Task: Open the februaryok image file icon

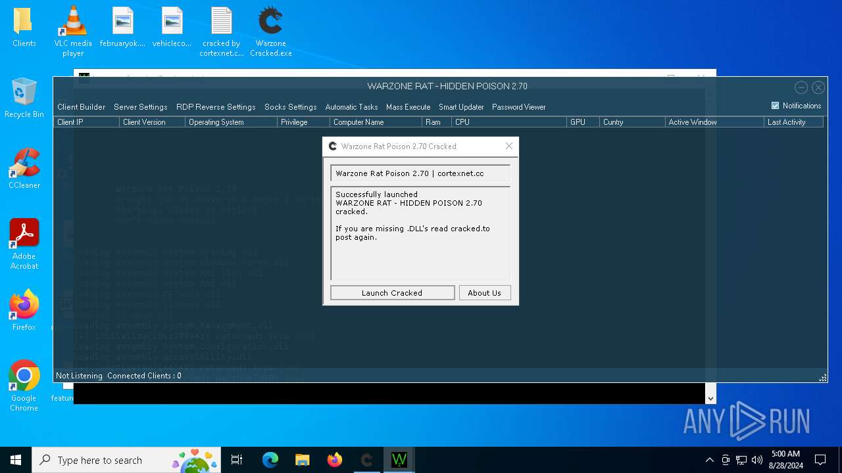Action: pos(122,27)
